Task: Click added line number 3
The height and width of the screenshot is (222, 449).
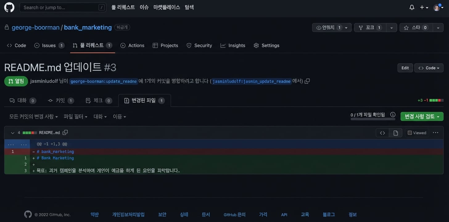Action: click(x=26, y=171)
